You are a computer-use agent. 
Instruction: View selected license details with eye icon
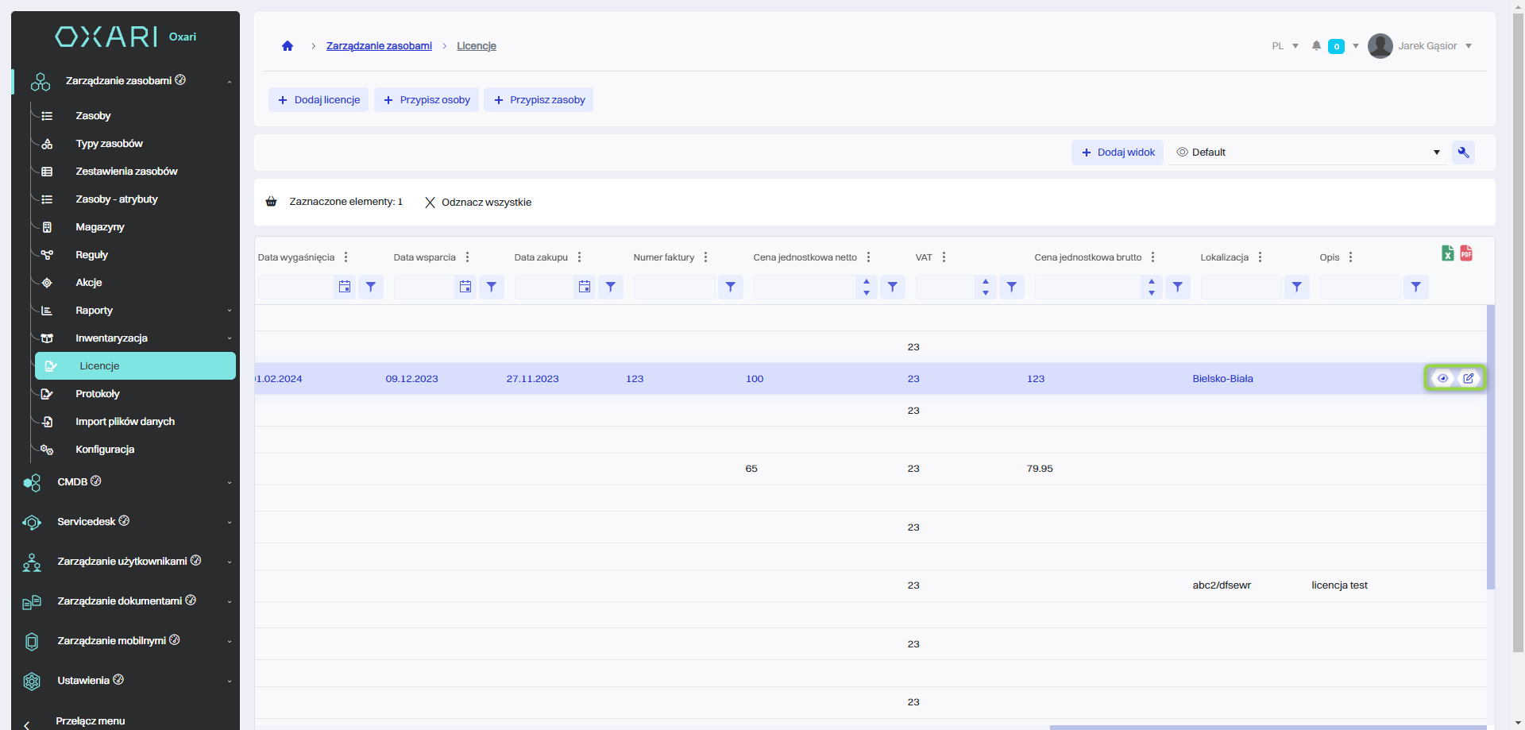click(1442, 378)
